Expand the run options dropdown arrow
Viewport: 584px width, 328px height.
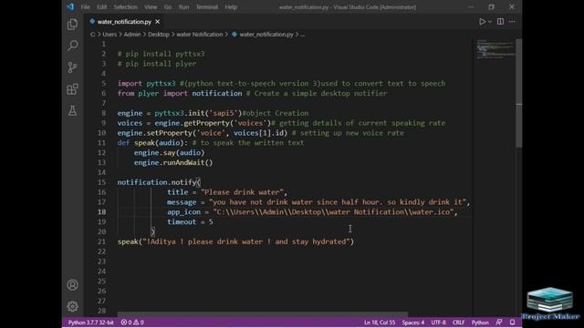pos(490,22)
